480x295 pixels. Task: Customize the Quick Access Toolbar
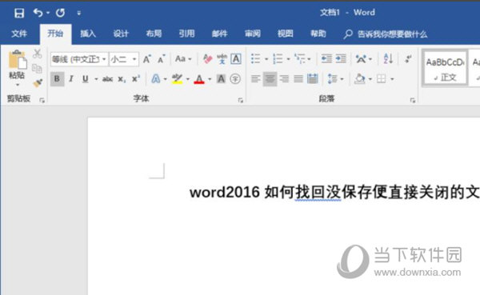point(79,13)
